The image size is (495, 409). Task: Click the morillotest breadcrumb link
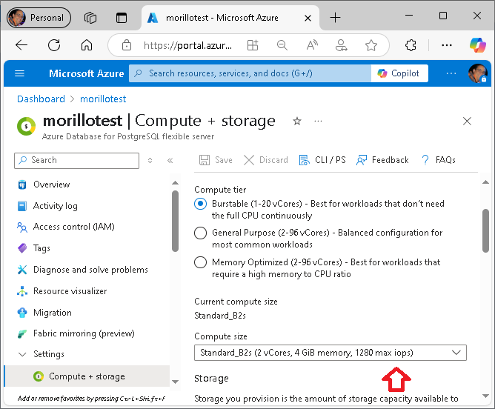click(103, 99)
